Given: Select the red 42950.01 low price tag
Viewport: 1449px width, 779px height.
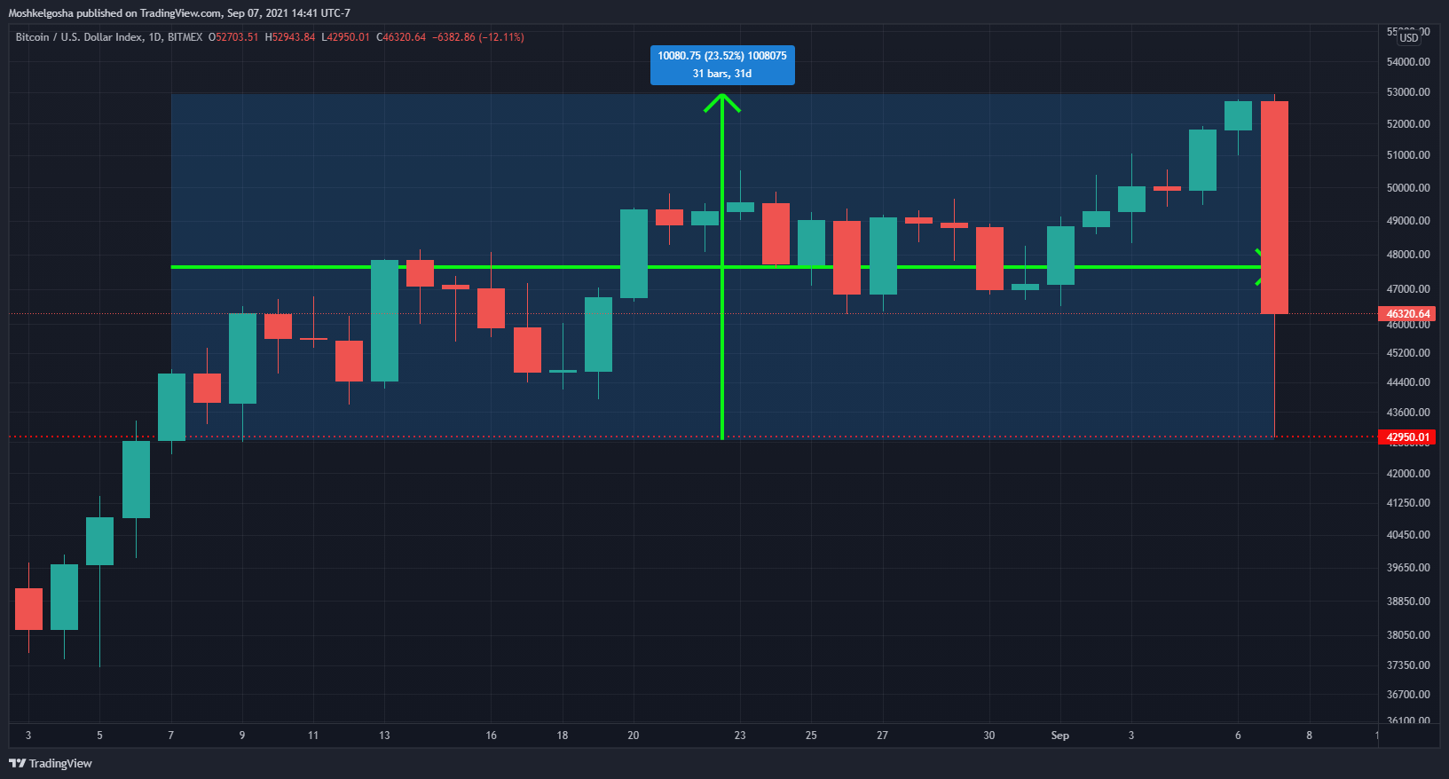Looking at the screenshot, I should [1407, 437].
